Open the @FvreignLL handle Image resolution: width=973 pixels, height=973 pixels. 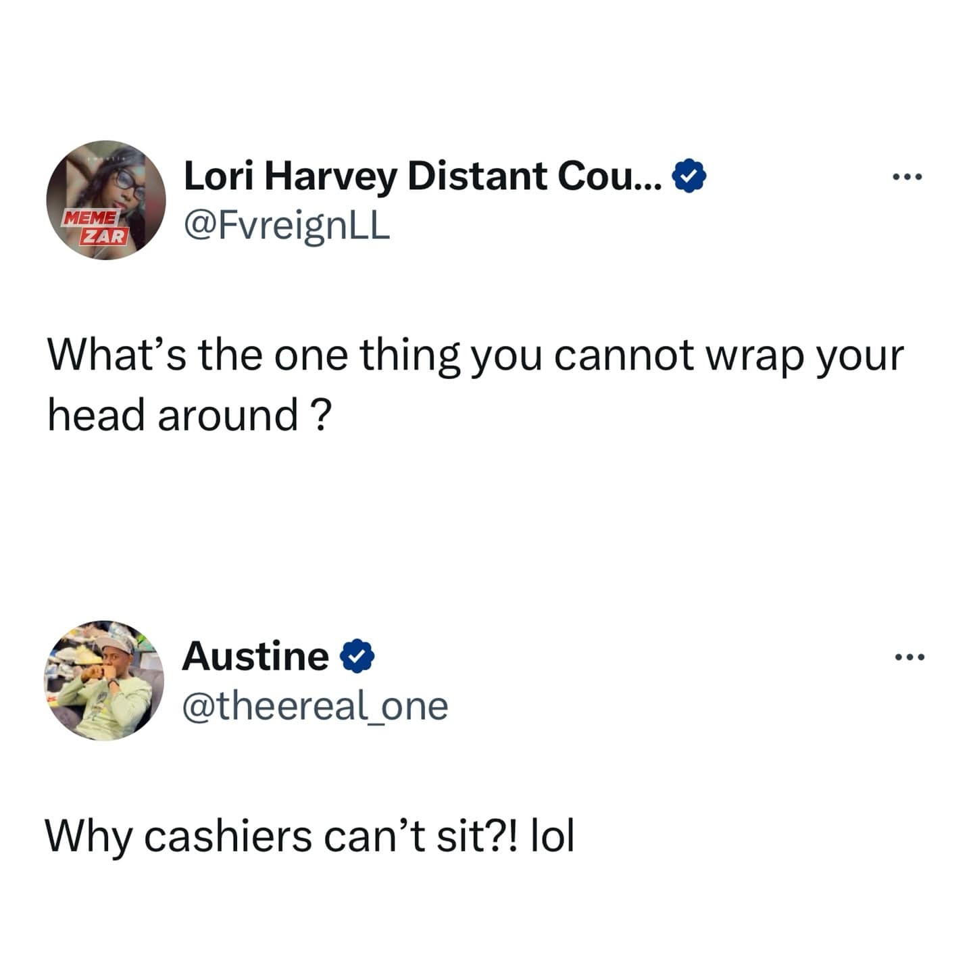286,227
